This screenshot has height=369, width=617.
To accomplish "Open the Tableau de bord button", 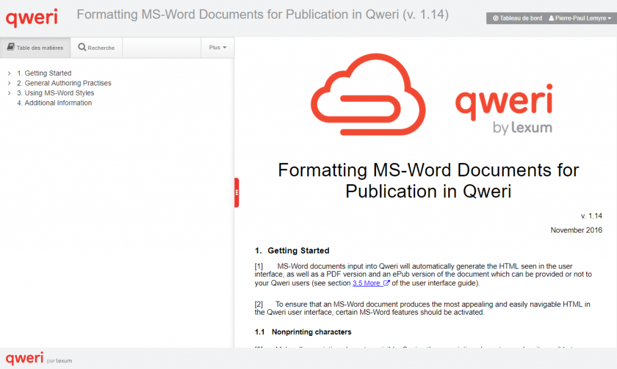I will [517, 19].
